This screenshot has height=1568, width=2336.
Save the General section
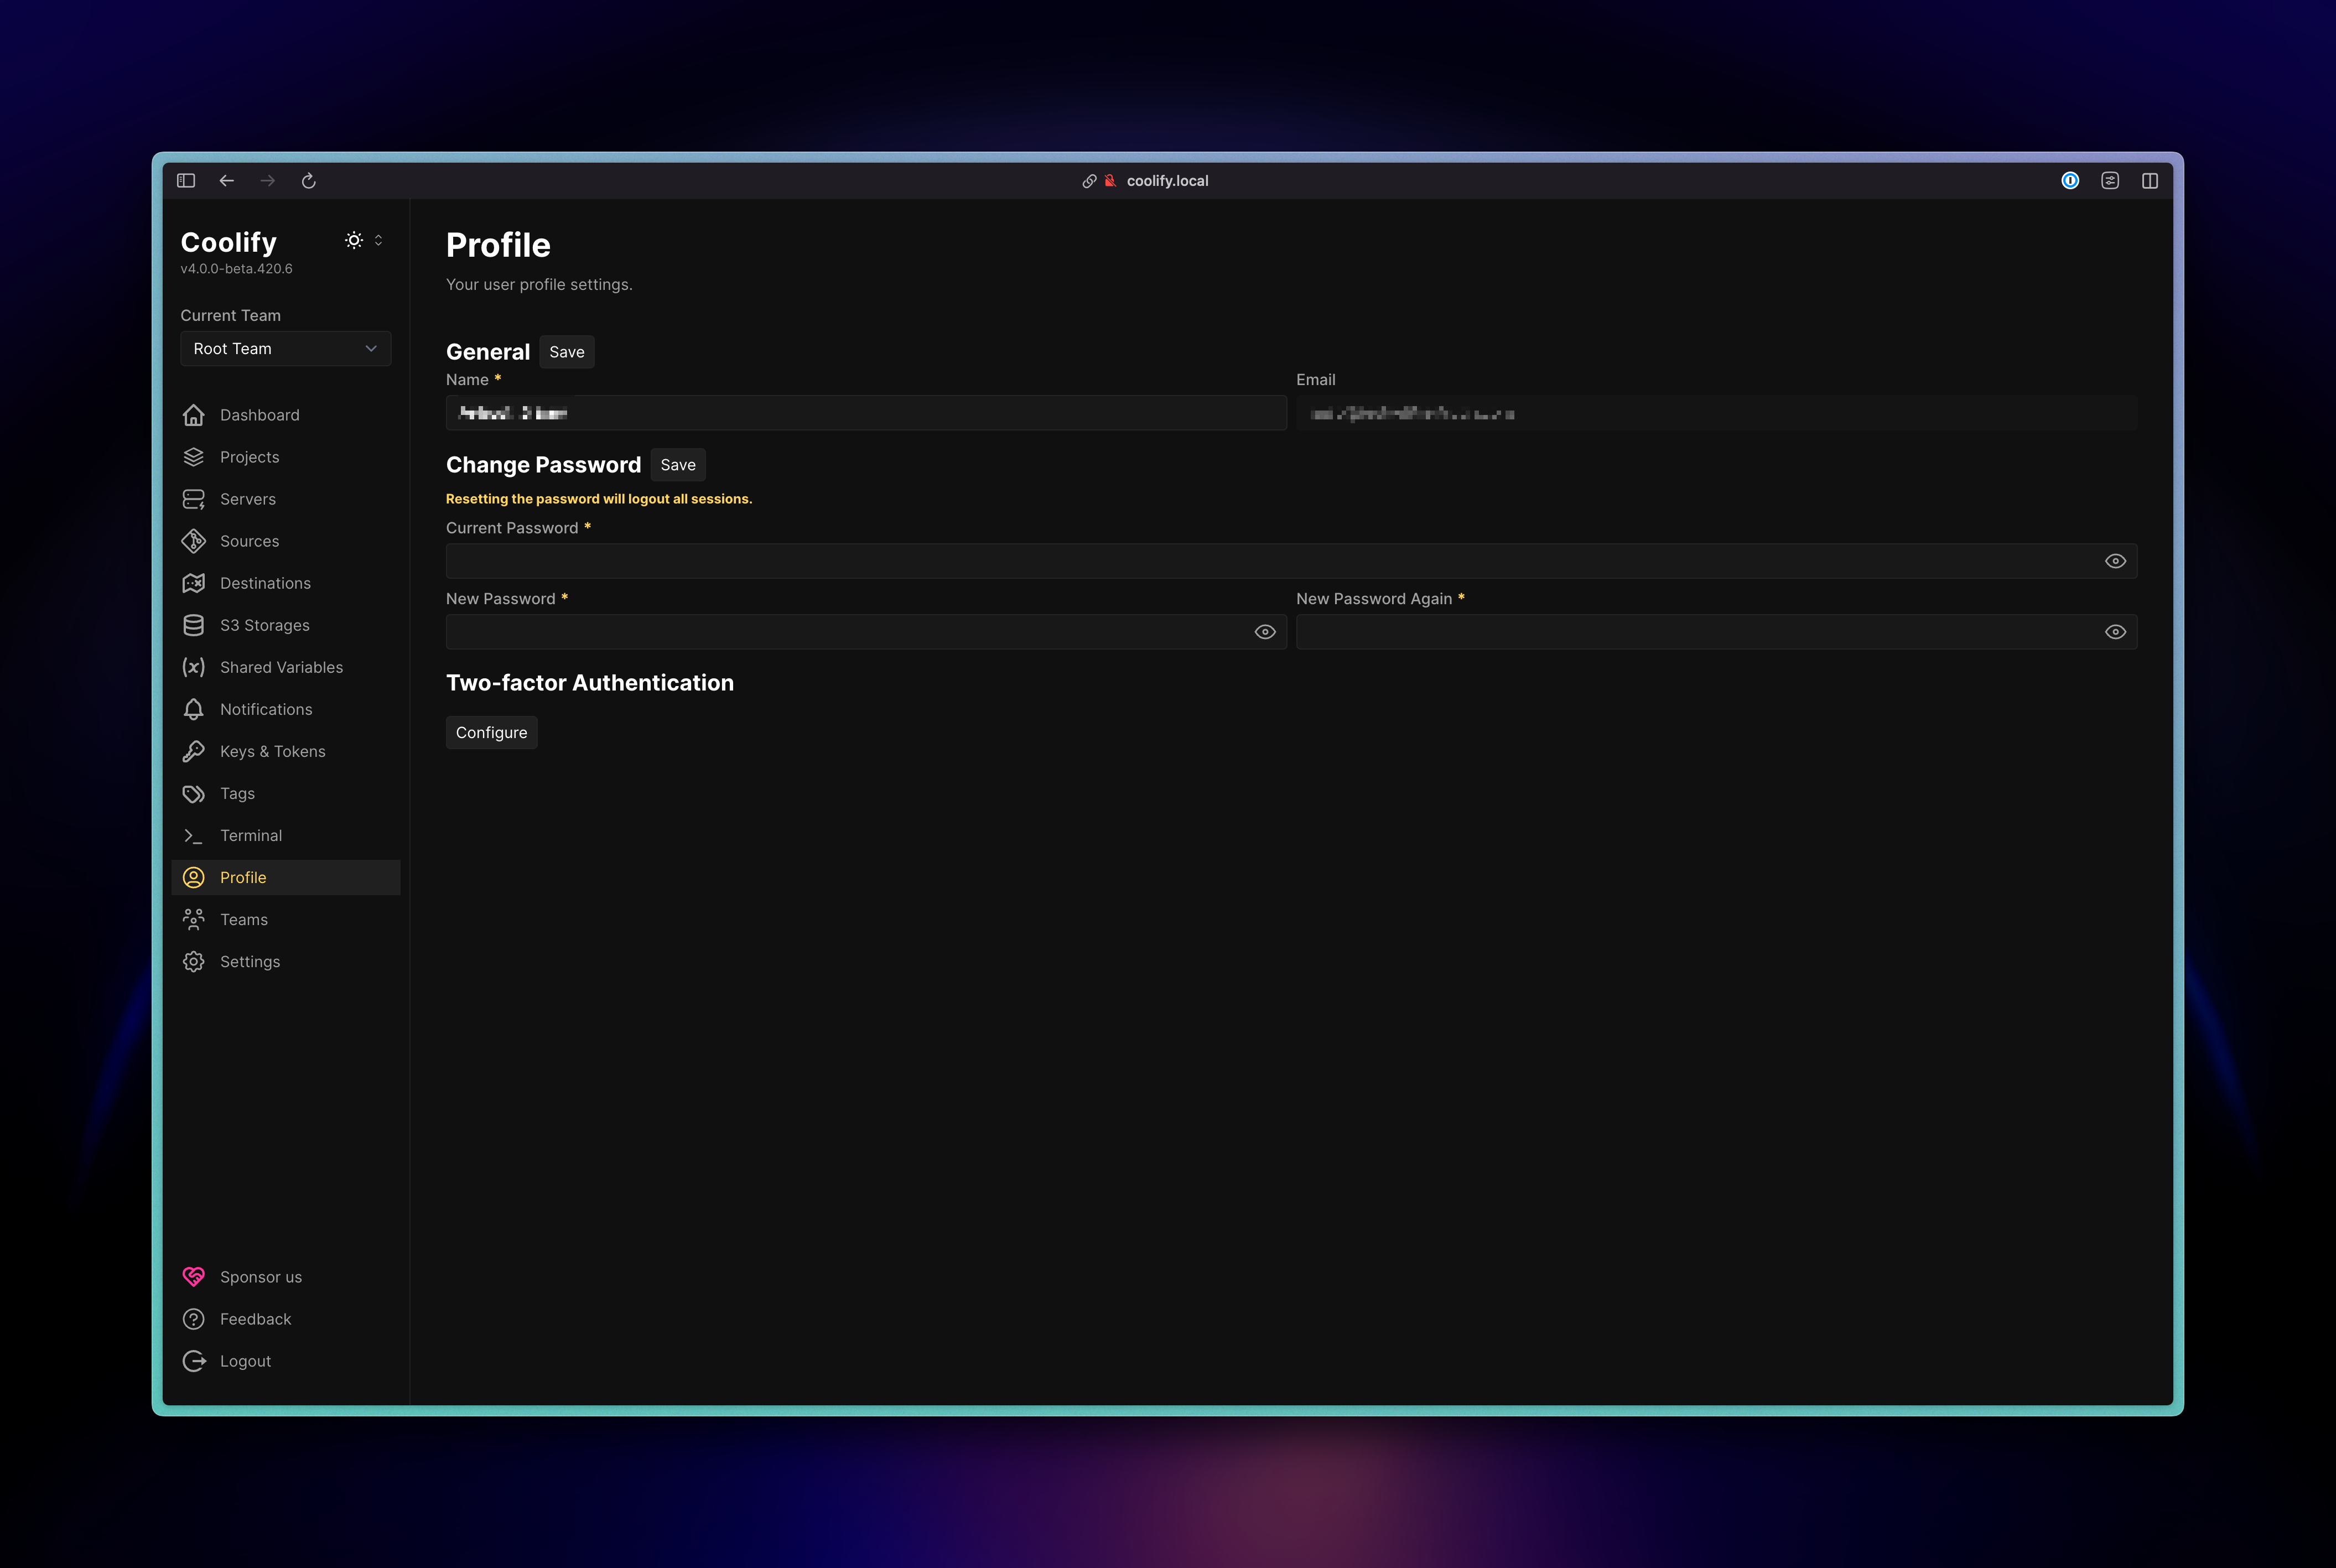click(x=566, y=352)
